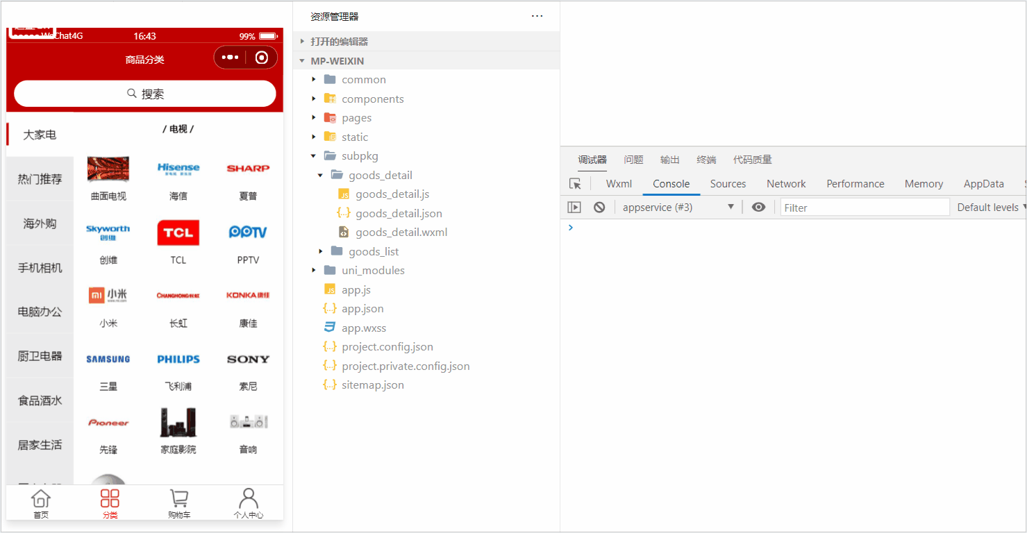Choose the 小米 brand logo
The width and height of the screenshot is (1027, 533).
108,296
